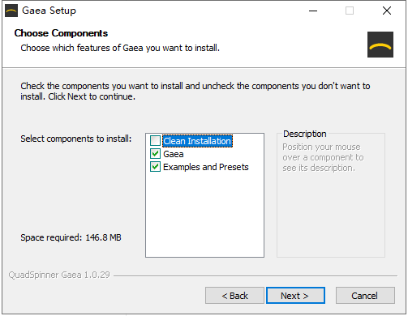The height and width of the screenshot is (316, 408).
Task: Select the Clean Installation list label
Action: [x=197, y=141]
